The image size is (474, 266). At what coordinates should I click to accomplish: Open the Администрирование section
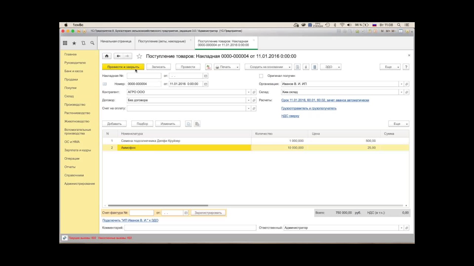coord(80,184)
